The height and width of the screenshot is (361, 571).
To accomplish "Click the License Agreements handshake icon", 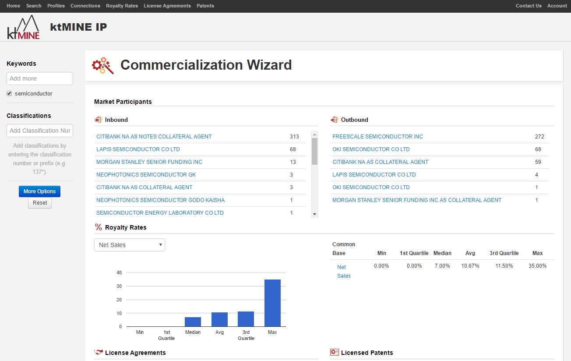I will (99, 353).
